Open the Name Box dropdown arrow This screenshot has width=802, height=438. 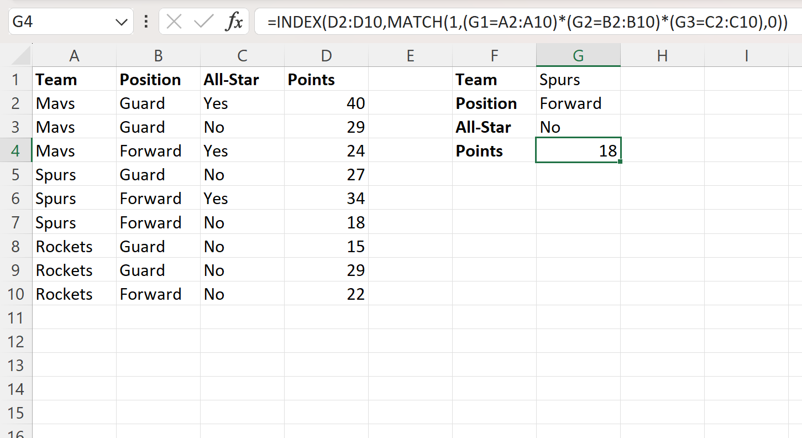pos(120,22)
